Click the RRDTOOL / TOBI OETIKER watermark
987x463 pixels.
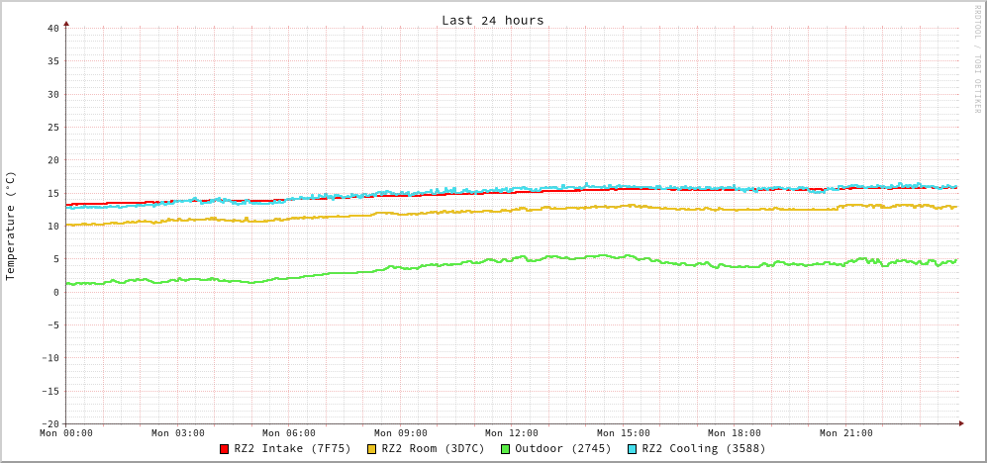click(x=976, y=59)
